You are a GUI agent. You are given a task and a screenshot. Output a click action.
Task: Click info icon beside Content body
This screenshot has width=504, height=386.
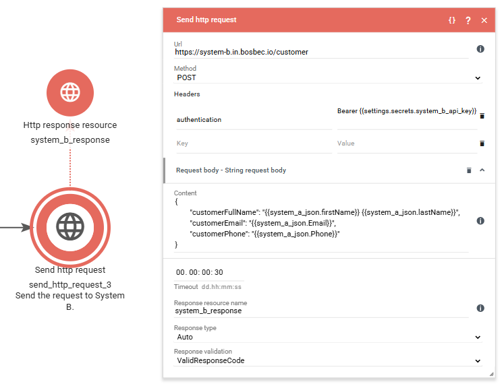480,221
